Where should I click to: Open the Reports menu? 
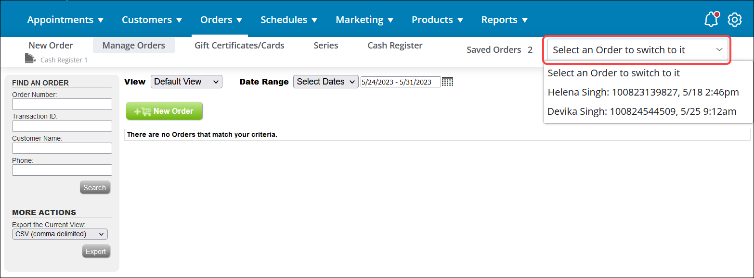coord(504,19)
